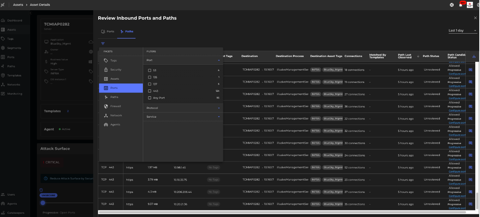
Task: Open the Last 1 day dropdown
Action: (462, 31)
